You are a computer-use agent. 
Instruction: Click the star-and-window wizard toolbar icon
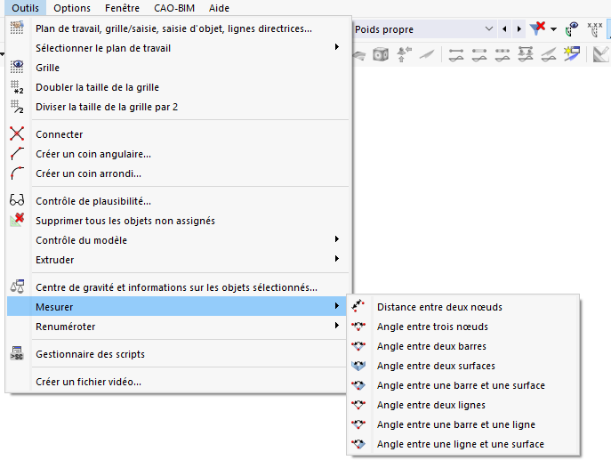pyautogui.click(x=572, y=54)
